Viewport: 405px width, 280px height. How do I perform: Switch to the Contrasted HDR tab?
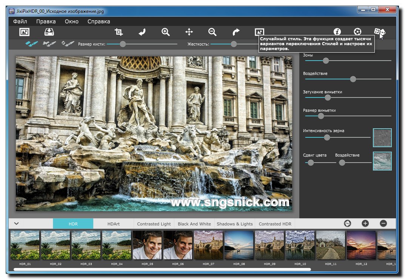click(x=275, y=224)
